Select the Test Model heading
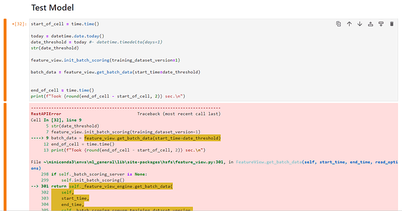Image resolution: width=402 pixels, height=211 pixels. 52,8
